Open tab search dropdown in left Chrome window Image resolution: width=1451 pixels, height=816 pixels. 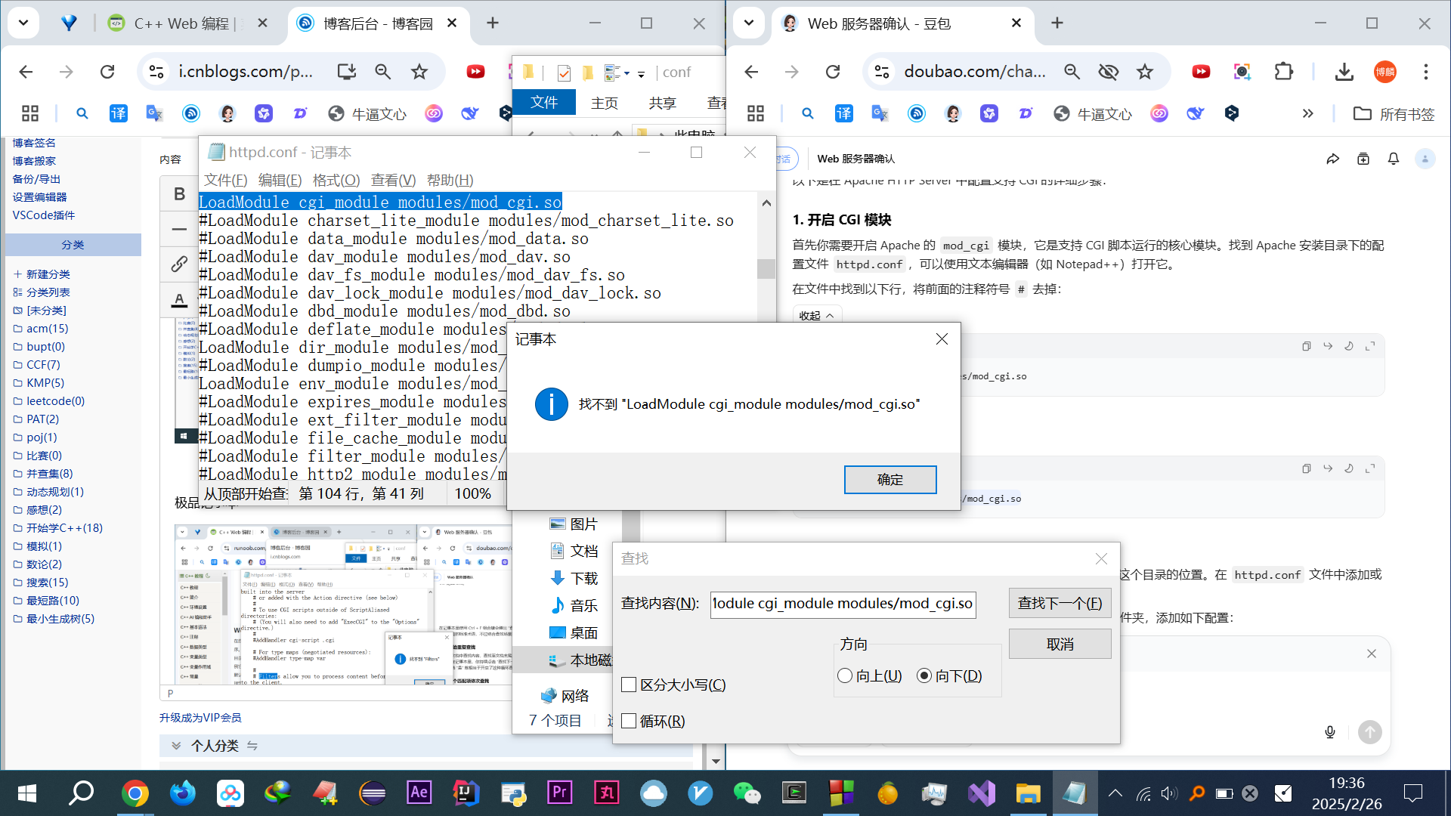(23, 23)
